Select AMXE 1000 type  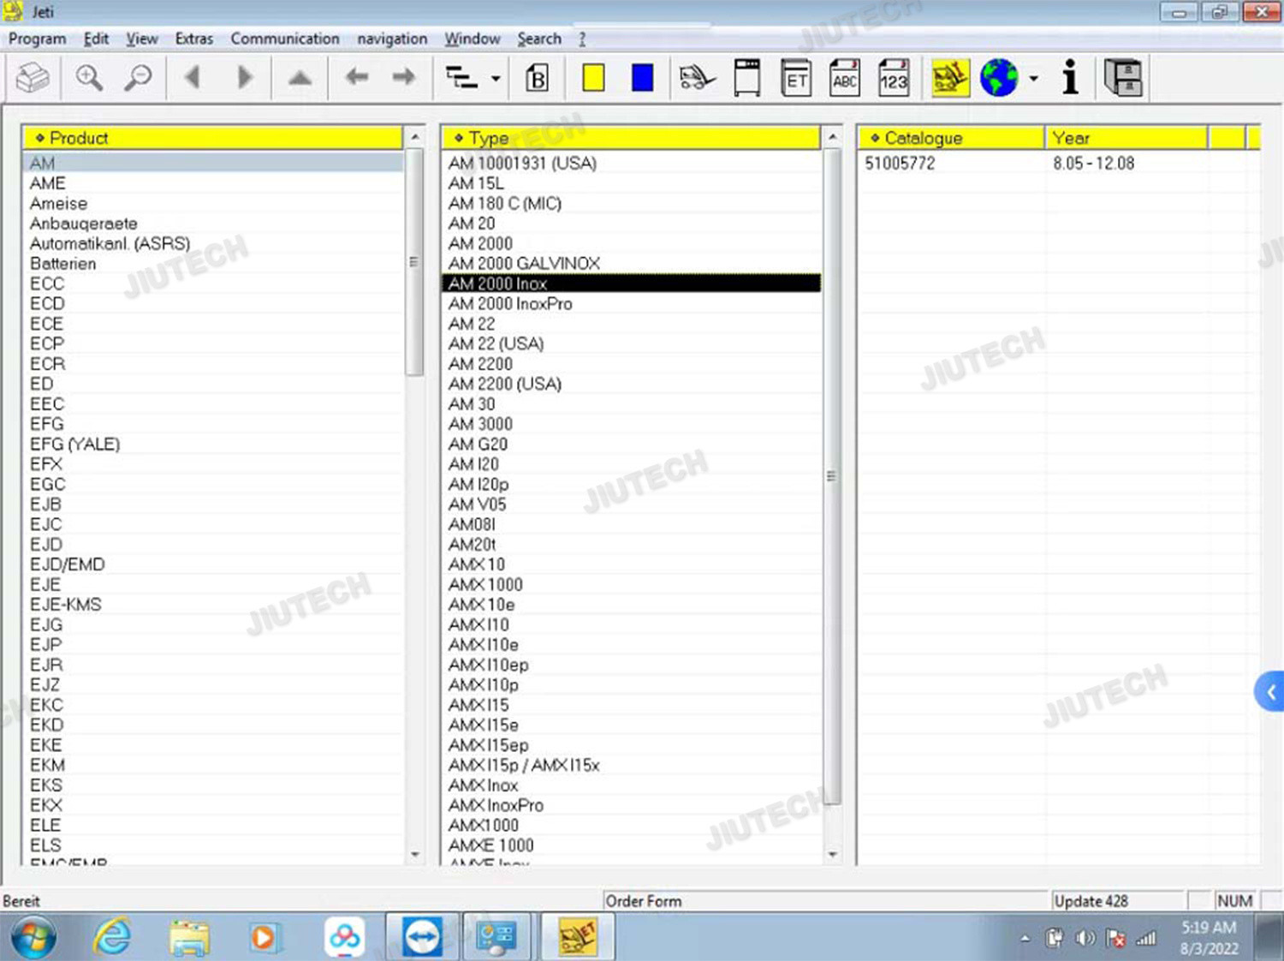632,845
